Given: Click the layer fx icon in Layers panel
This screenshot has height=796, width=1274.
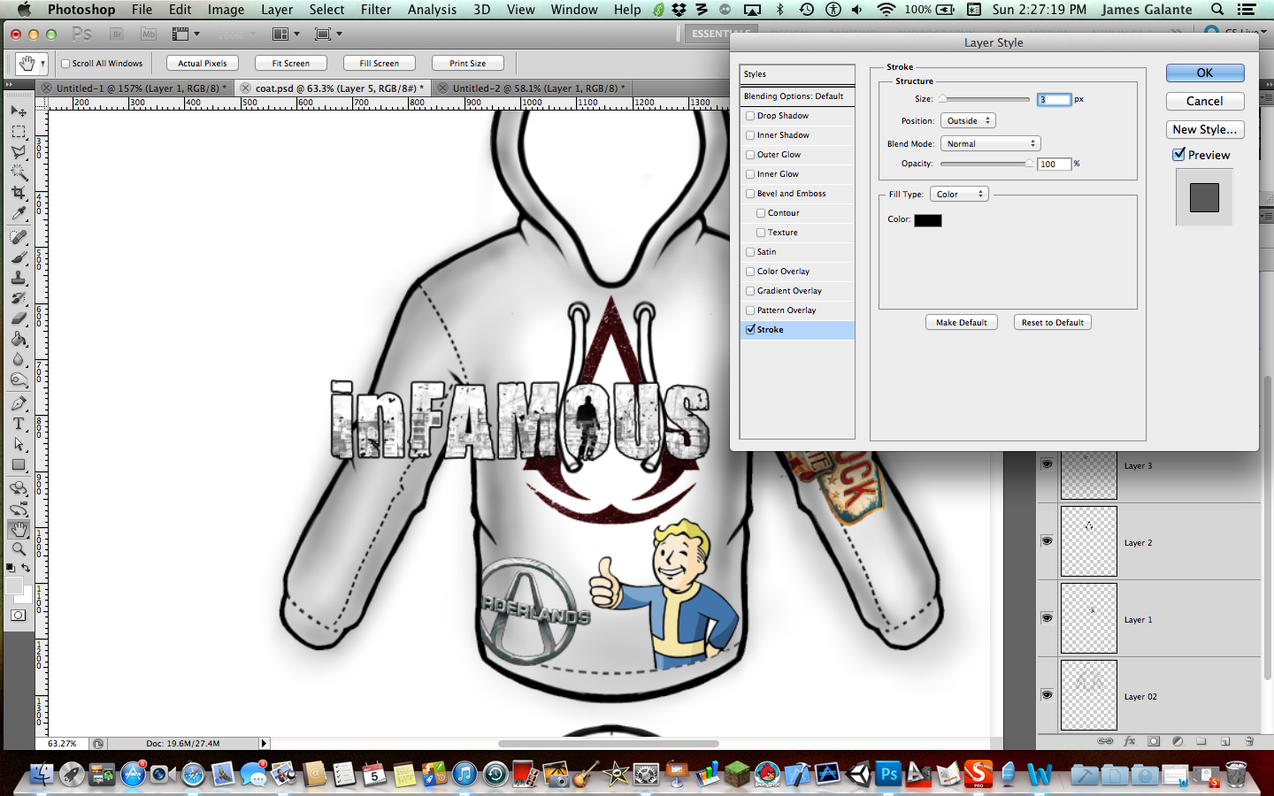Looking at the screenshot, I should tap(1130, 741).
